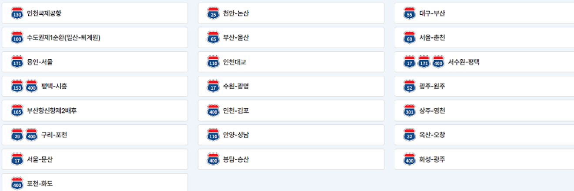Screen dimensions: 574x191
Task: Open the 서울-춘천 expressway link
Action: click(x=484, y=38)
